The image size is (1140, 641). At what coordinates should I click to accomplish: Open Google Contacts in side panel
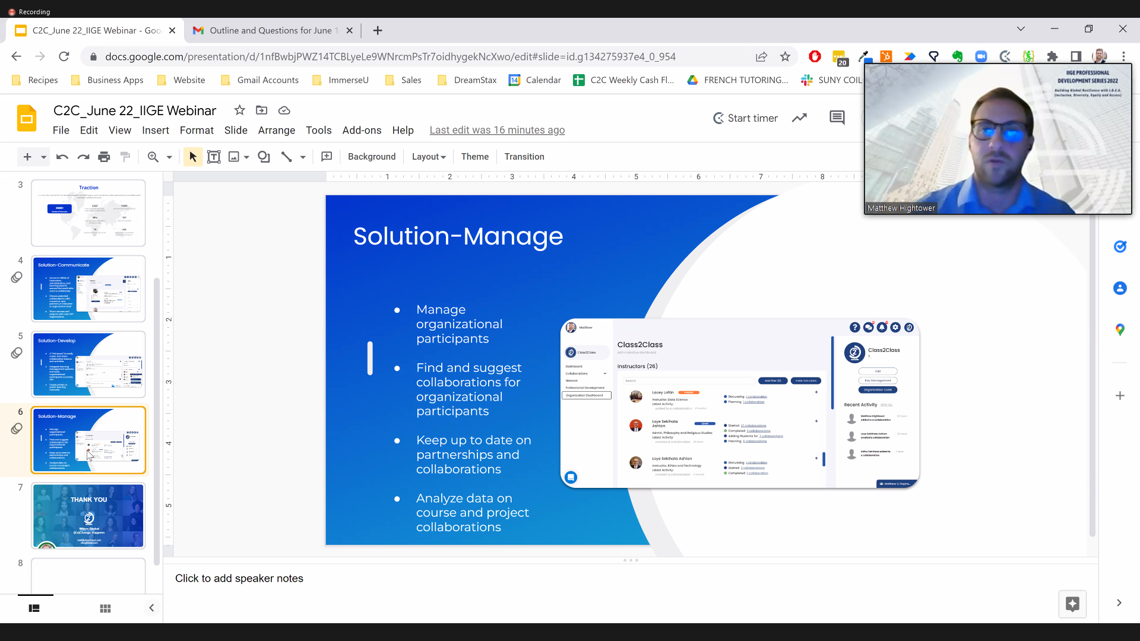click(x=1120, y=288)
